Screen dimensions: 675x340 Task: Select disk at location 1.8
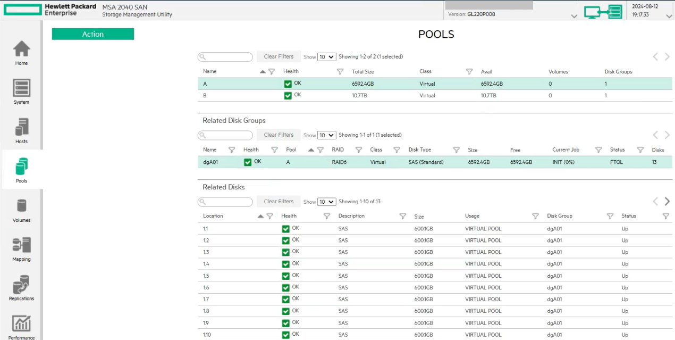(x=435, y=311)
